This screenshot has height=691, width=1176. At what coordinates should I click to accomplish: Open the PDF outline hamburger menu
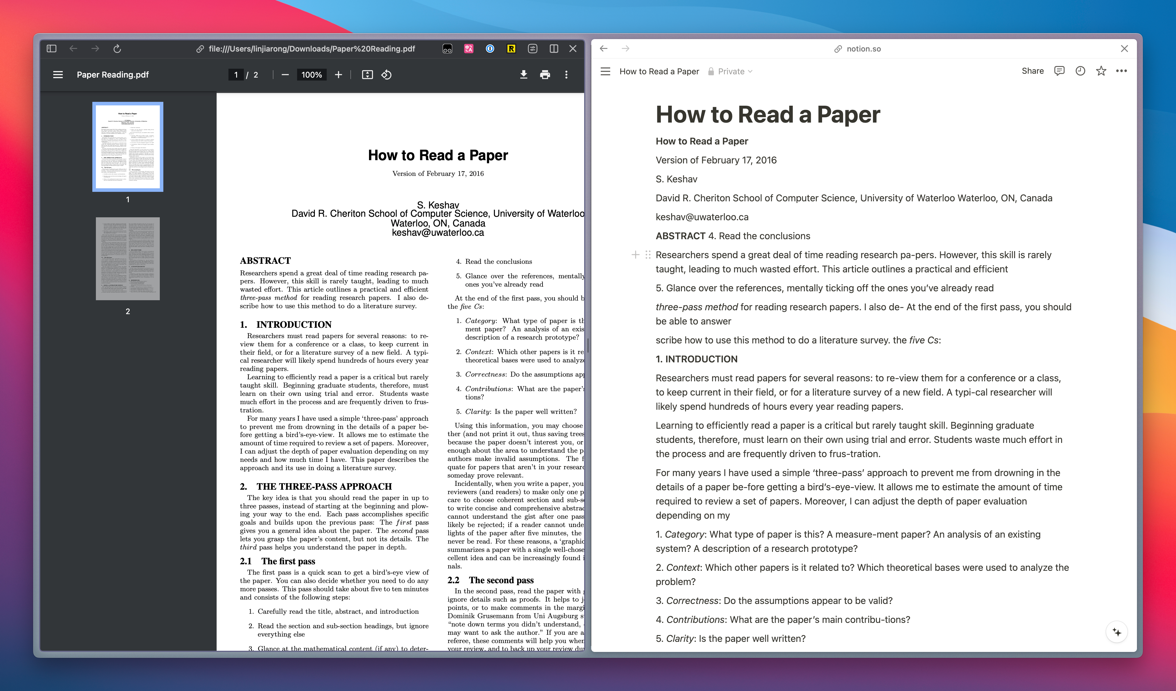(x=58, y=74)
